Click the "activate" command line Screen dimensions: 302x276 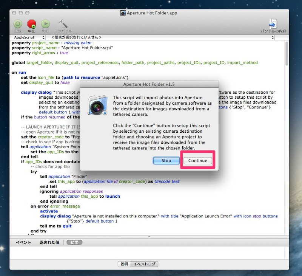(49, 211)
